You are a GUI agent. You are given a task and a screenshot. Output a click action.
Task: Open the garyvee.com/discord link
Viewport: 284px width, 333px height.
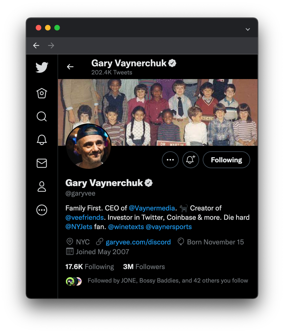pos(138,242)
